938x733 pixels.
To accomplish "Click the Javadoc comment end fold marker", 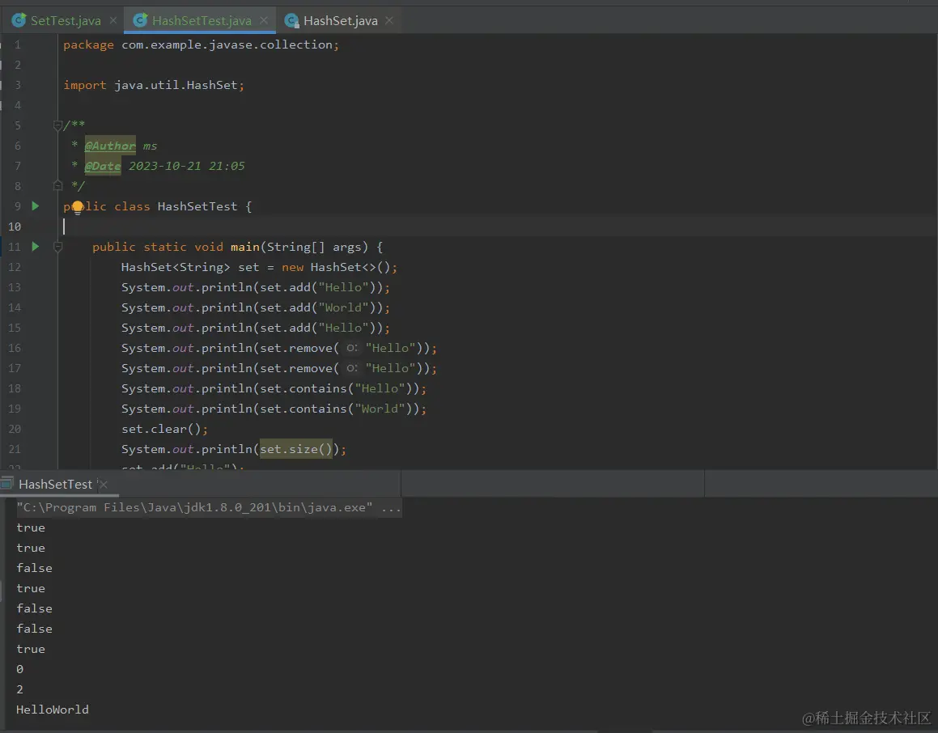I will [58, 185].
